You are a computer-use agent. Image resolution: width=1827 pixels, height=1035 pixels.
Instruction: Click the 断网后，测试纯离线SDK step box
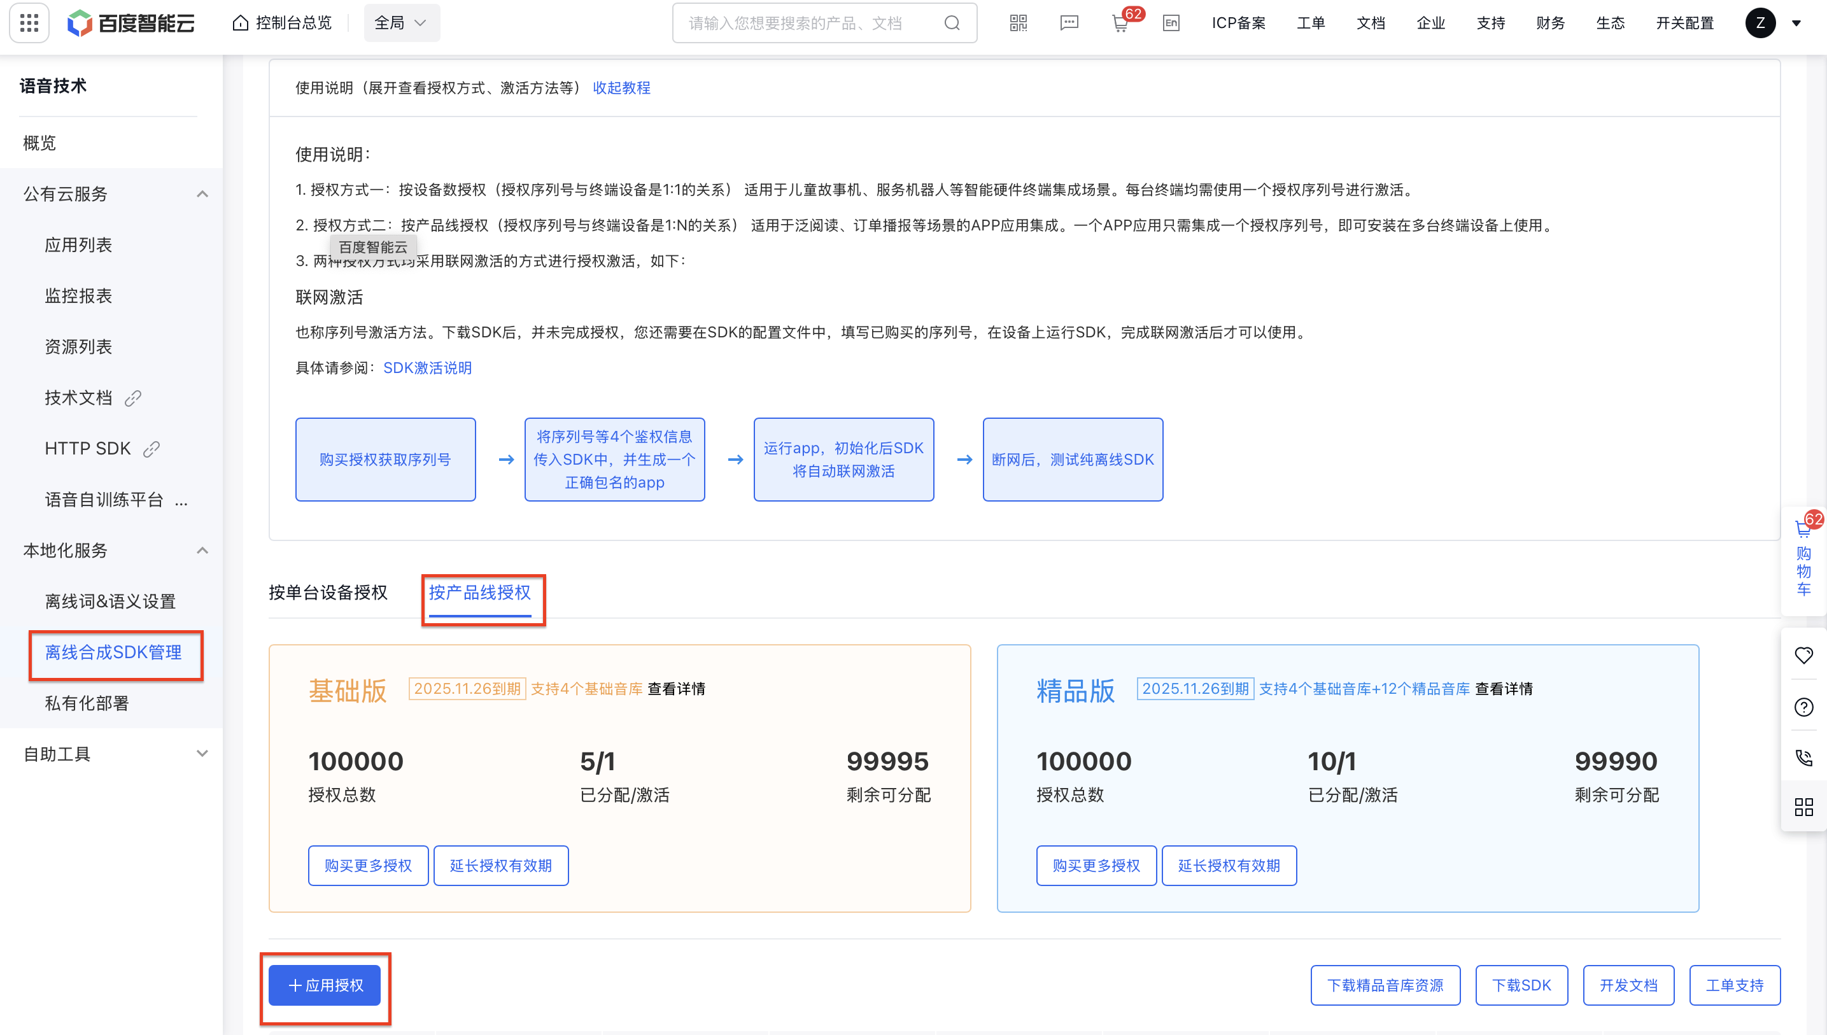coord(1073,459)
